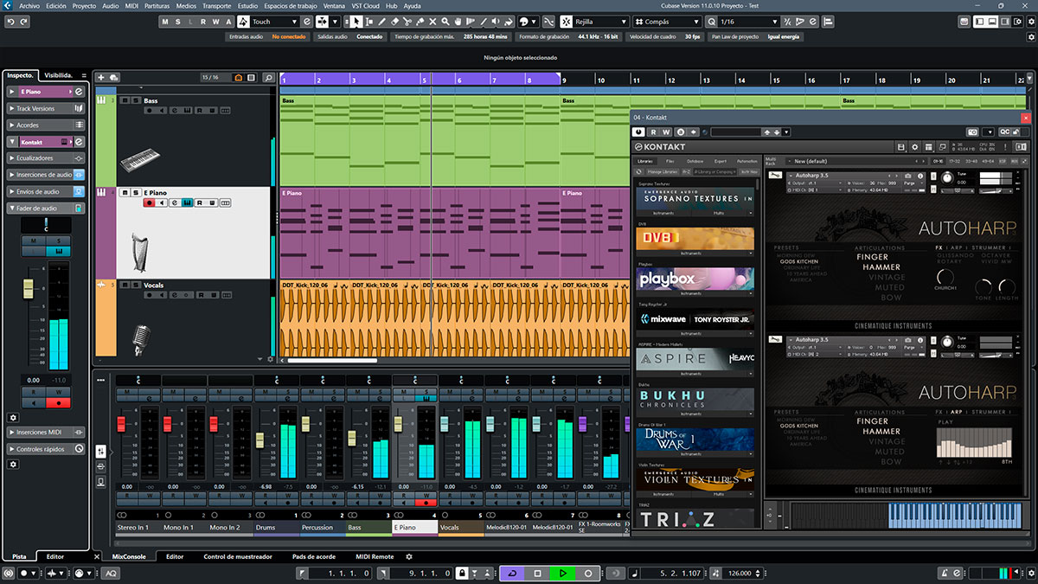Open the Proyecto menu
1038x584 pixels.
84,5
